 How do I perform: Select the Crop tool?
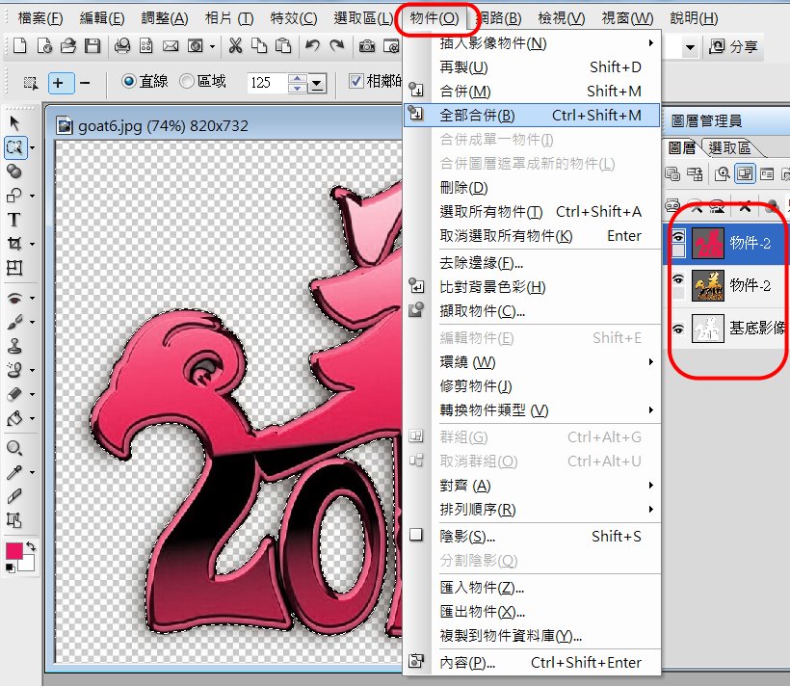(14, 244)
